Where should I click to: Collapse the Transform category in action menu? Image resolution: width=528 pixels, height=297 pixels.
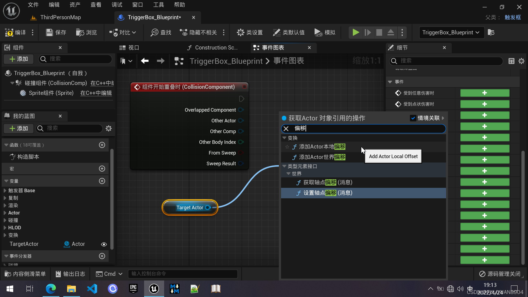[x=284, y=138]
